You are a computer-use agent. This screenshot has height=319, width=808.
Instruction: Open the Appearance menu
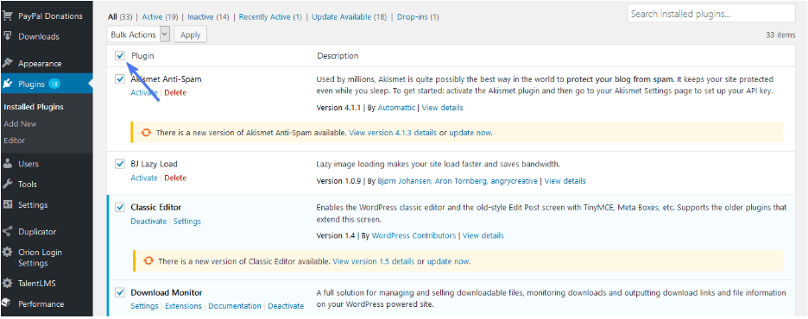pos(40,64)
